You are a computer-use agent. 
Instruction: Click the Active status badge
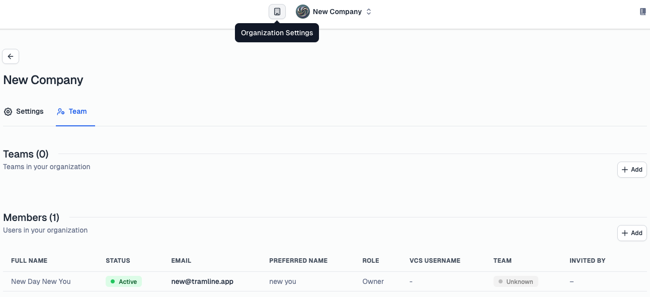point(124,281)
